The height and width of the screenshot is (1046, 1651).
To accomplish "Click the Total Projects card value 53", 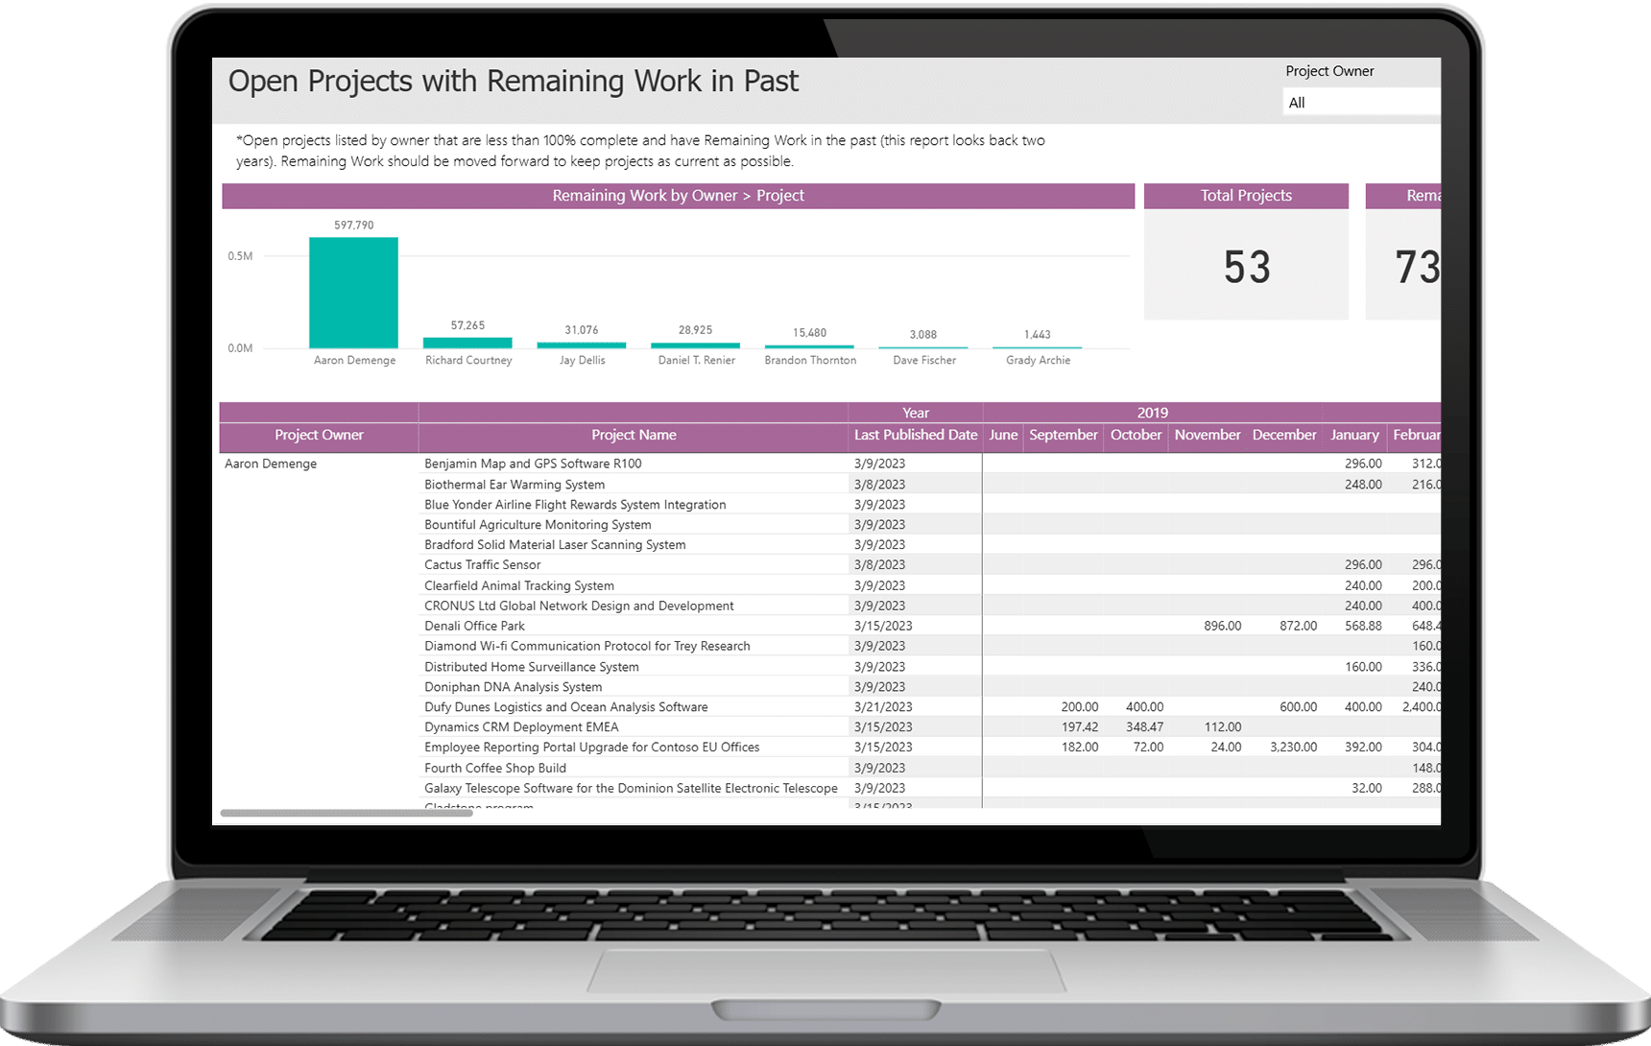I will [1246, 267].
